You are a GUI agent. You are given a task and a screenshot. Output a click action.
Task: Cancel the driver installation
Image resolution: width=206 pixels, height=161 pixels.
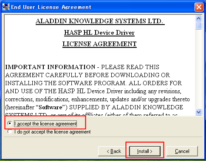pyautogui.click(x=182, y=151)
